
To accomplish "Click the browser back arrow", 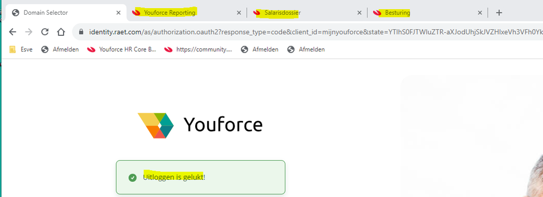I will point(13,32).
